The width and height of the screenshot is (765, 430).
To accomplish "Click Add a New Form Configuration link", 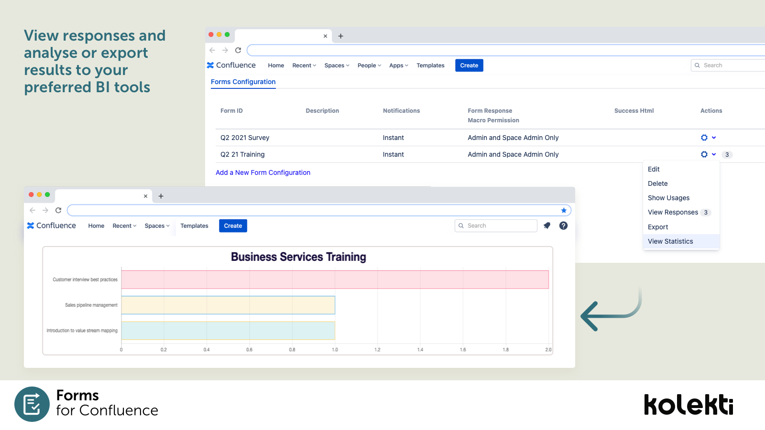I will tap(263, 172).
